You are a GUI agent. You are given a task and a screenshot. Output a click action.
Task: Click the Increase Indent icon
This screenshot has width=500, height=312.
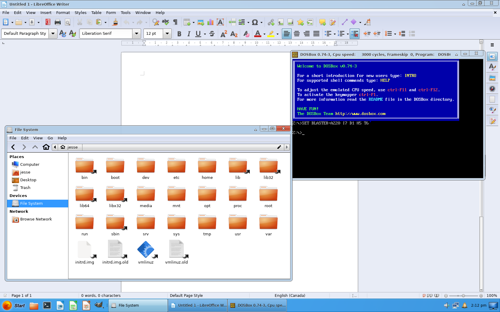point(367,34)
